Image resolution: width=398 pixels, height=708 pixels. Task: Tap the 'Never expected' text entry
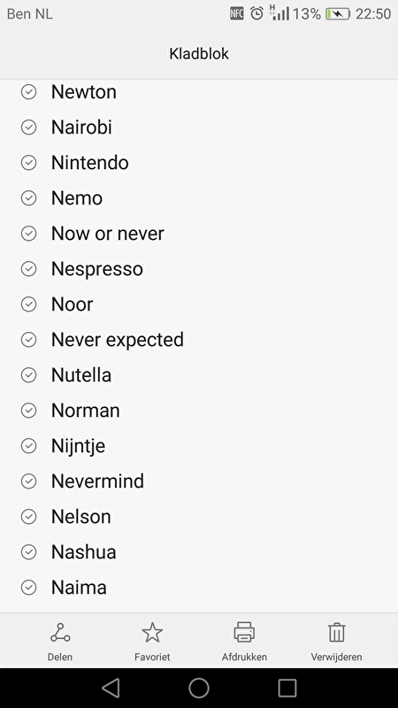click(x=118, y=340)
